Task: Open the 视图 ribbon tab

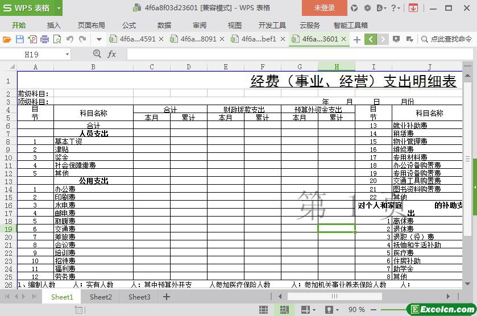Action: point(235,25)
